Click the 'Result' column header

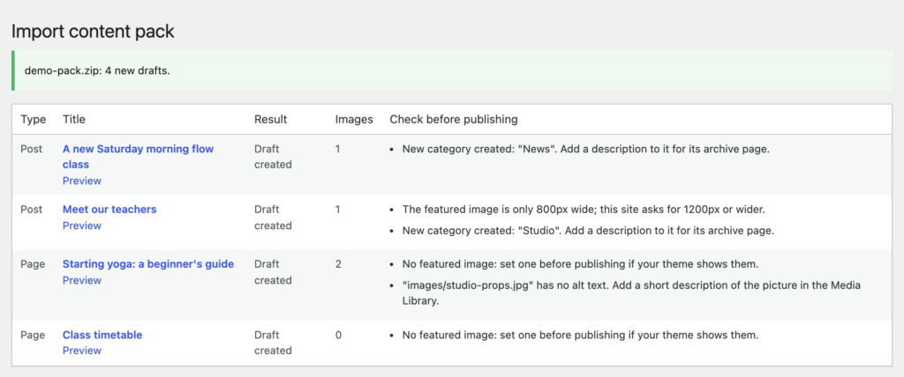(x=270, y=119)
